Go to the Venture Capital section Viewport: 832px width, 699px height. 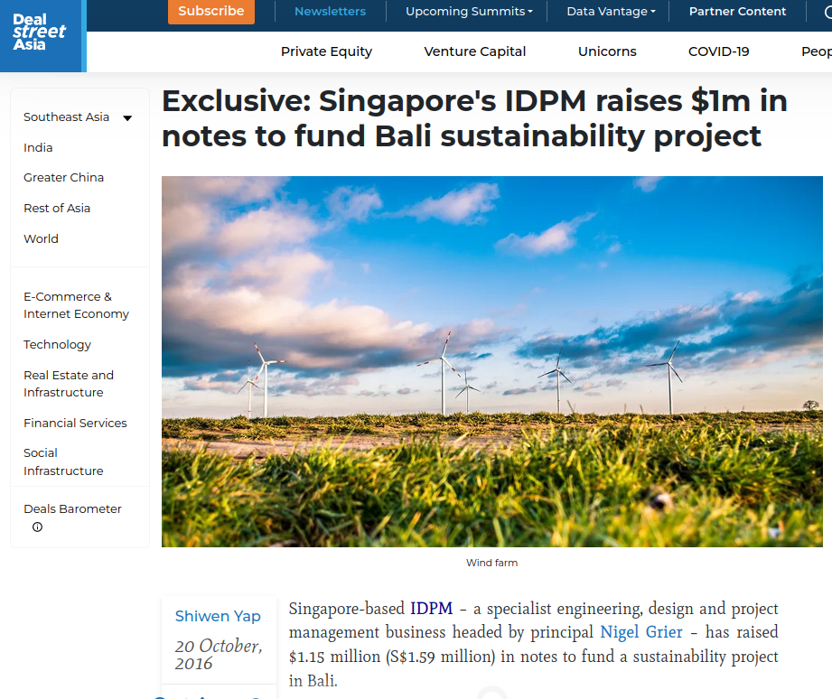click(474, 51)
